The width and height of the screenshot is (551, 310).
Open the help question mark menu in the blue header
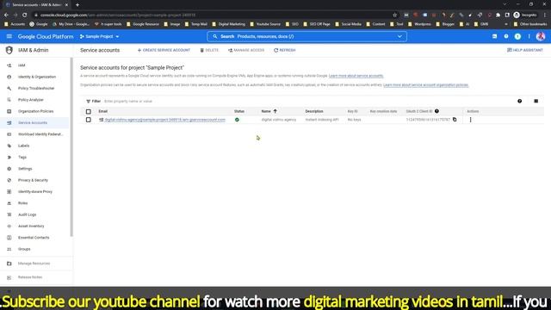click(506, 36)
